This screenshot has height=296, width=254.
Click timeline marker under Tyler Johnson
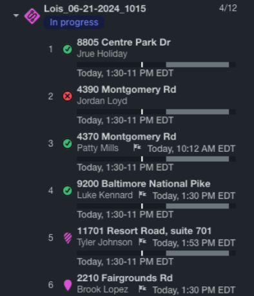click(142, 253)
